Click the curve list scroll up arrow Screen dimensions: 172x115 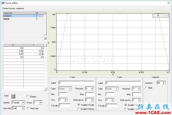point(45,13)
